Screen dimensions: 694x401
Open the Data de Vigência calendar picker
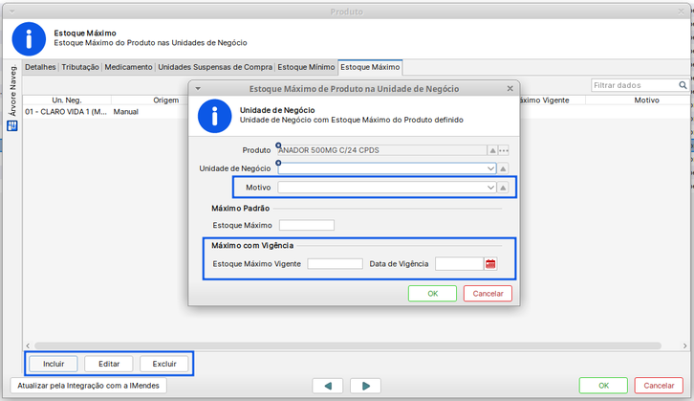(490, 264)
